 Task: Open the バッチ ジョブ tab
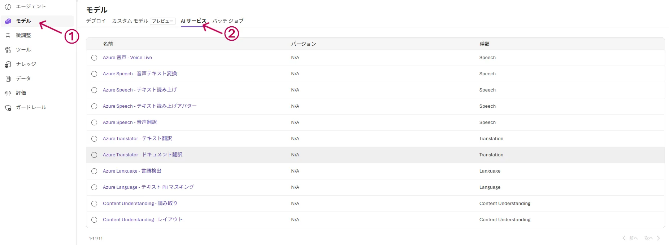click(x=228, y=21)
